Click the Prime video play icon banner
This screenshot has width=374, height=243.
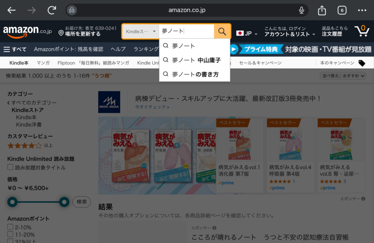(234, 49)
